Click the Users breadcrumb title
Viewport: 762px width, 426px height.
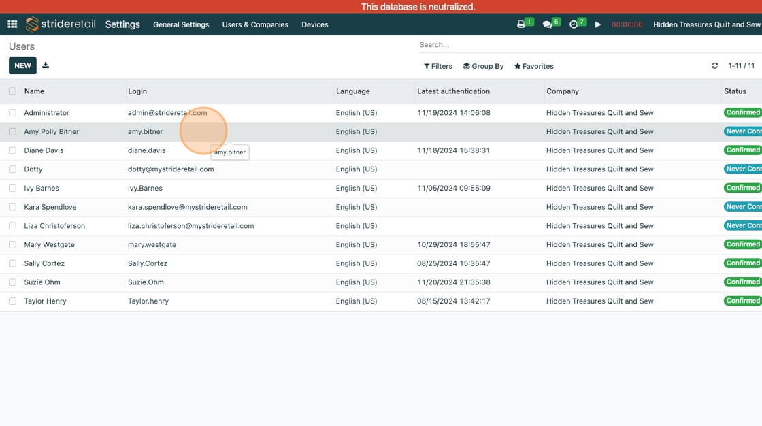tap(21, 46)
